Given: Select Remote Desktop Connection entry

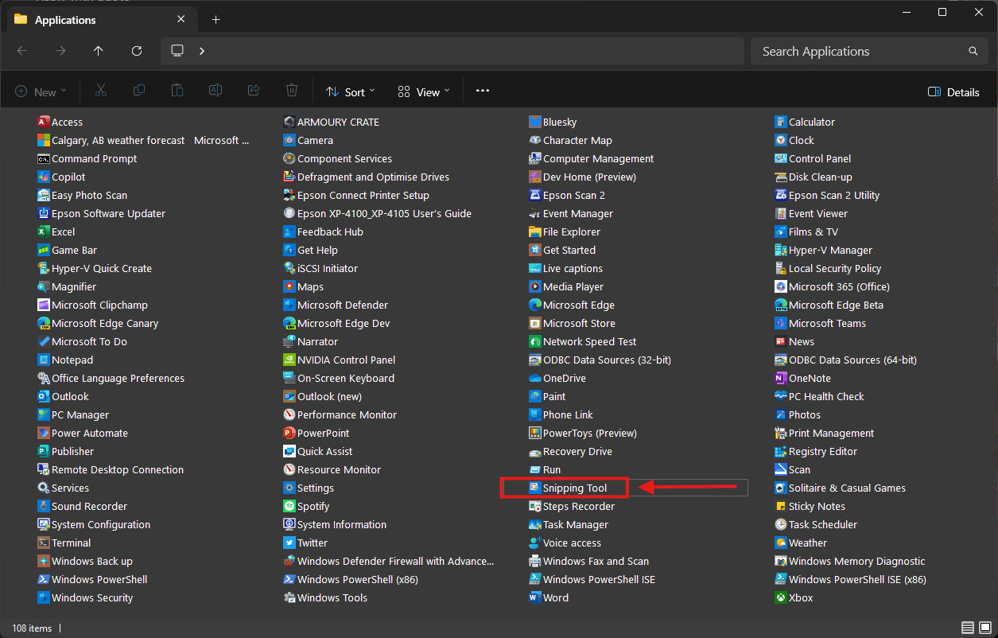Looking at the screenshot, I should click(111, 469).
